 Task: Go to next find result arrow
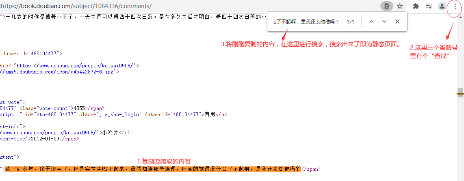384,22
